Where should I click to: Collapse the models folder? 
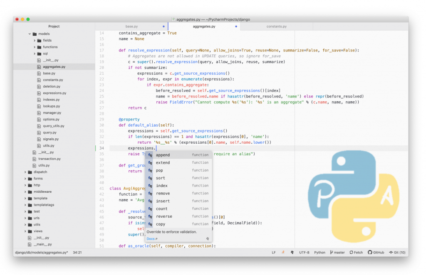[30, 34]
